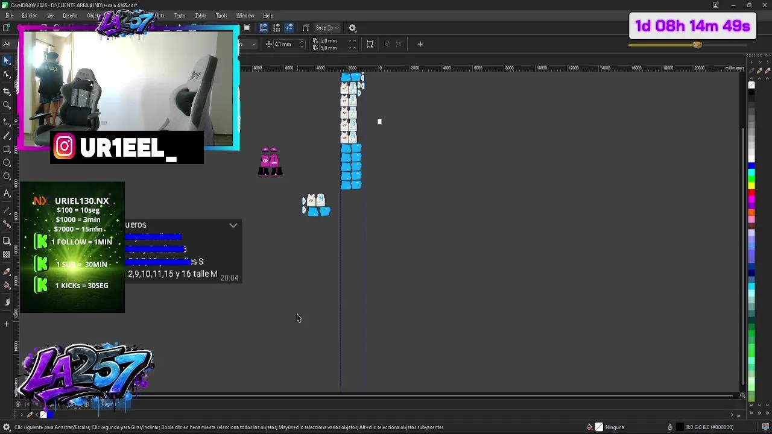This screenshot has height=434, width=772.
Task: Click the treat as filled selection icon
Action: pyautogui.click(x=370, y=44)
